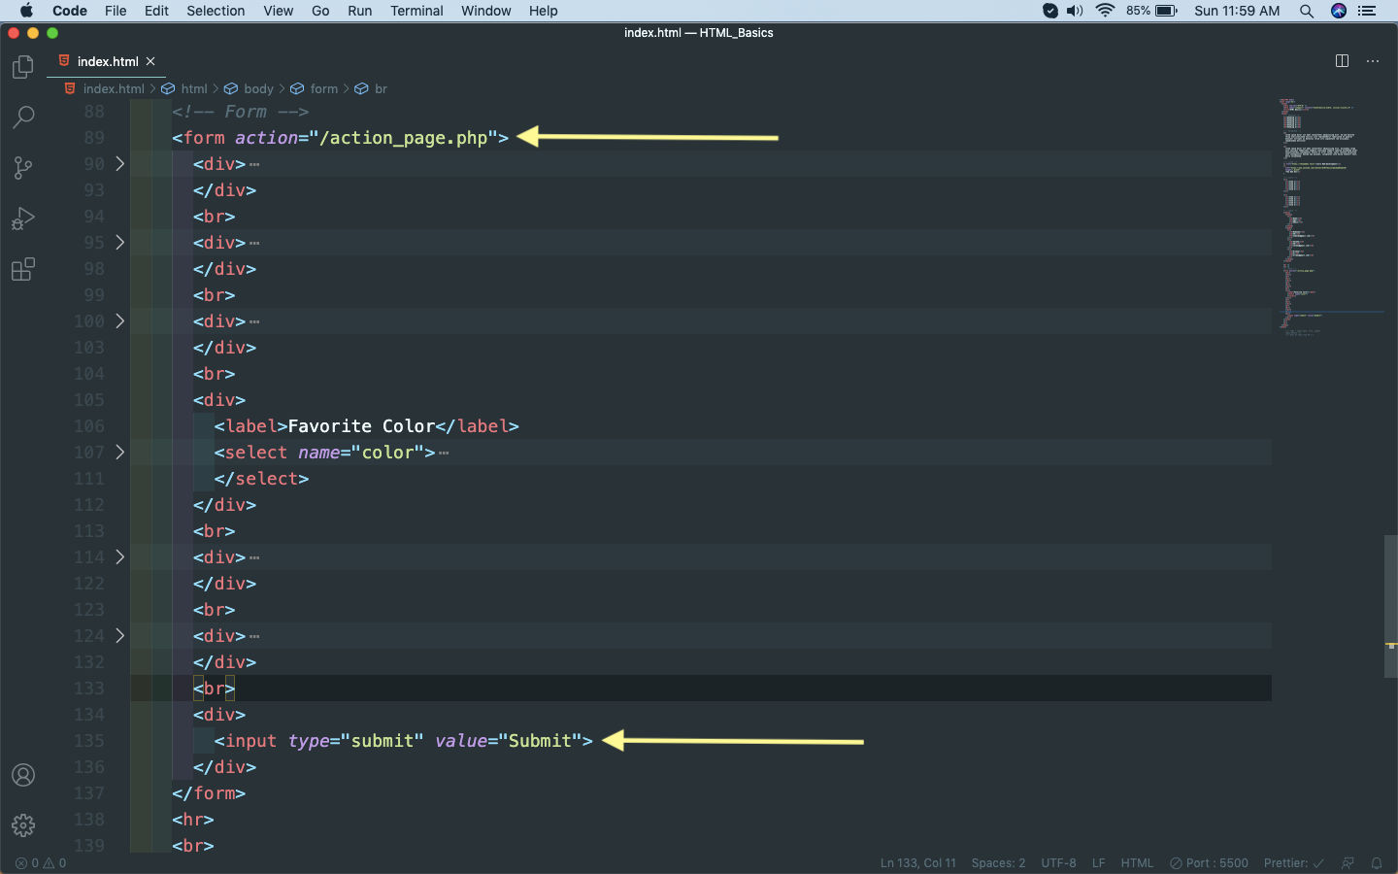The height and width of the screenshot is (874, 1398).
Task: Click the clock showing Sun 11:59 AM
Action: (x=1237, y=11)
